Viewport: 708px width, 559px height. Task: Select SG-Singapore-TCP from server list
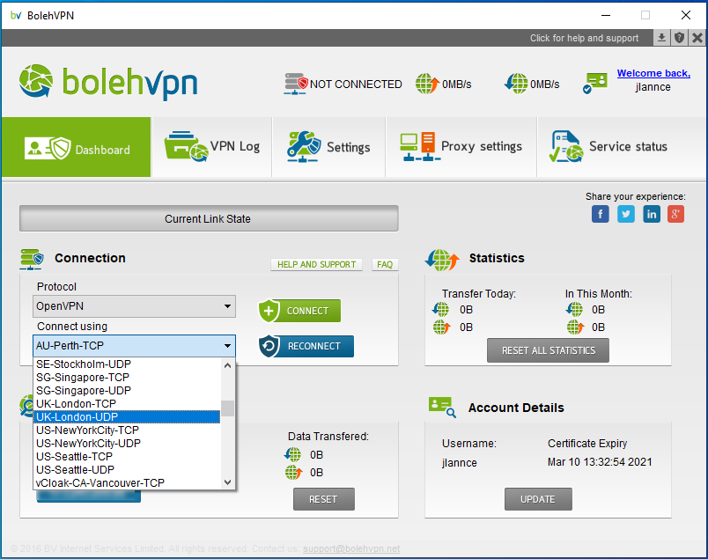127,378
